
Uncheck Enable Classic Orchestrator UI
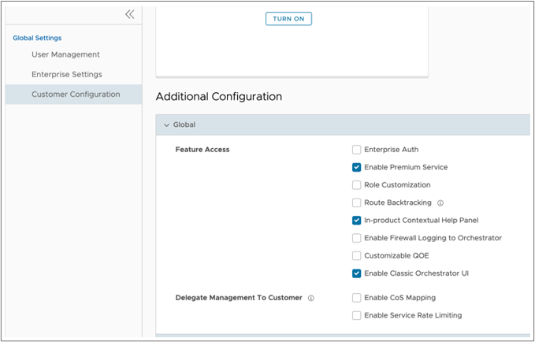357,273
